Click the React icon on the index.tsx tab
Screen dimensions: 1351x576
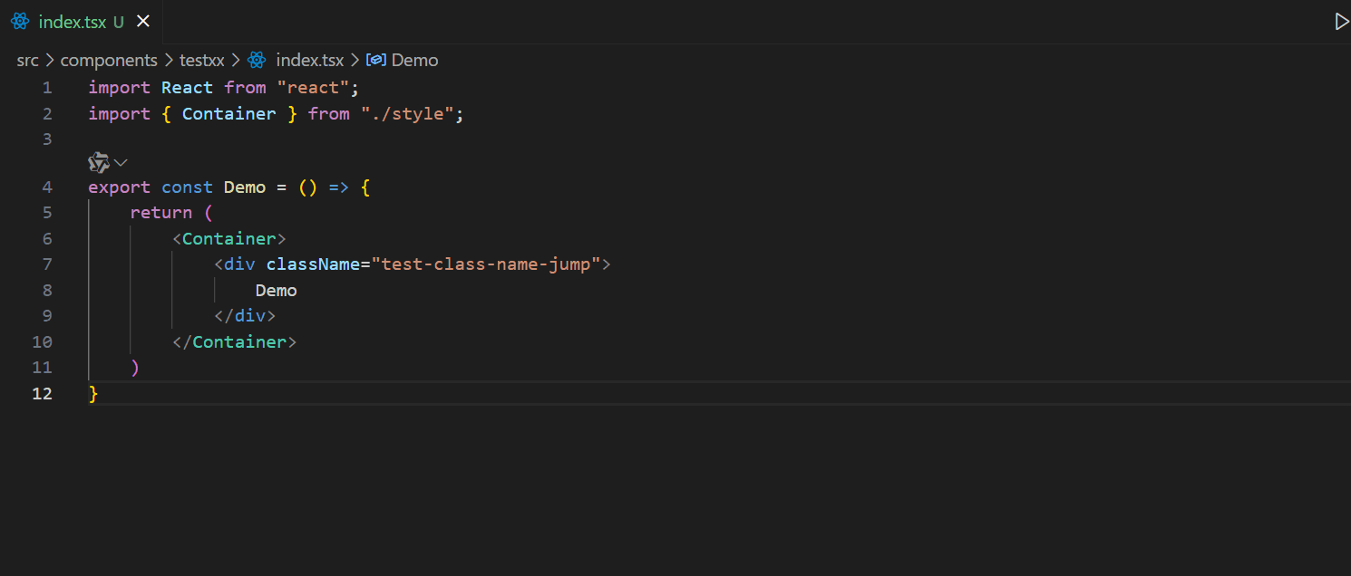(x=19, y=21)
